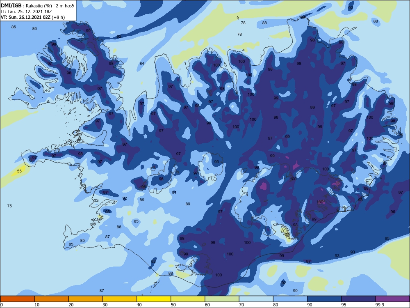Viewport: 410px width, 308px height.
Task: Click the "0" legend scale label
Action: [x=2, y=305]
